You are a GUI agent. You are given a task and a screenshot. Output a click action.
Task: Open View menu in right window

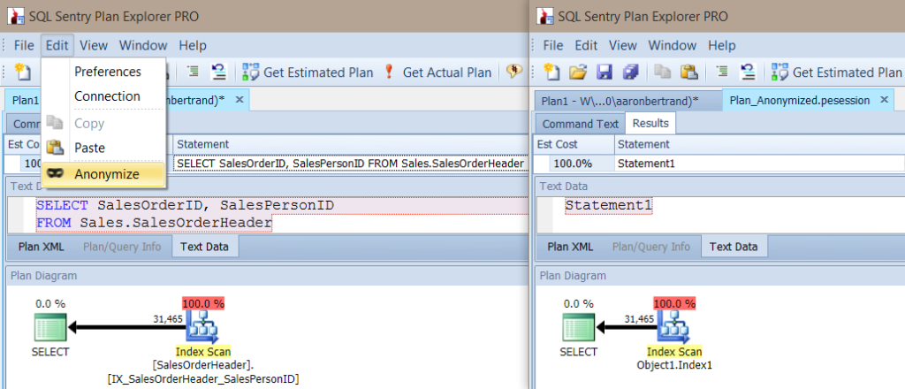[x=623, y=46]
